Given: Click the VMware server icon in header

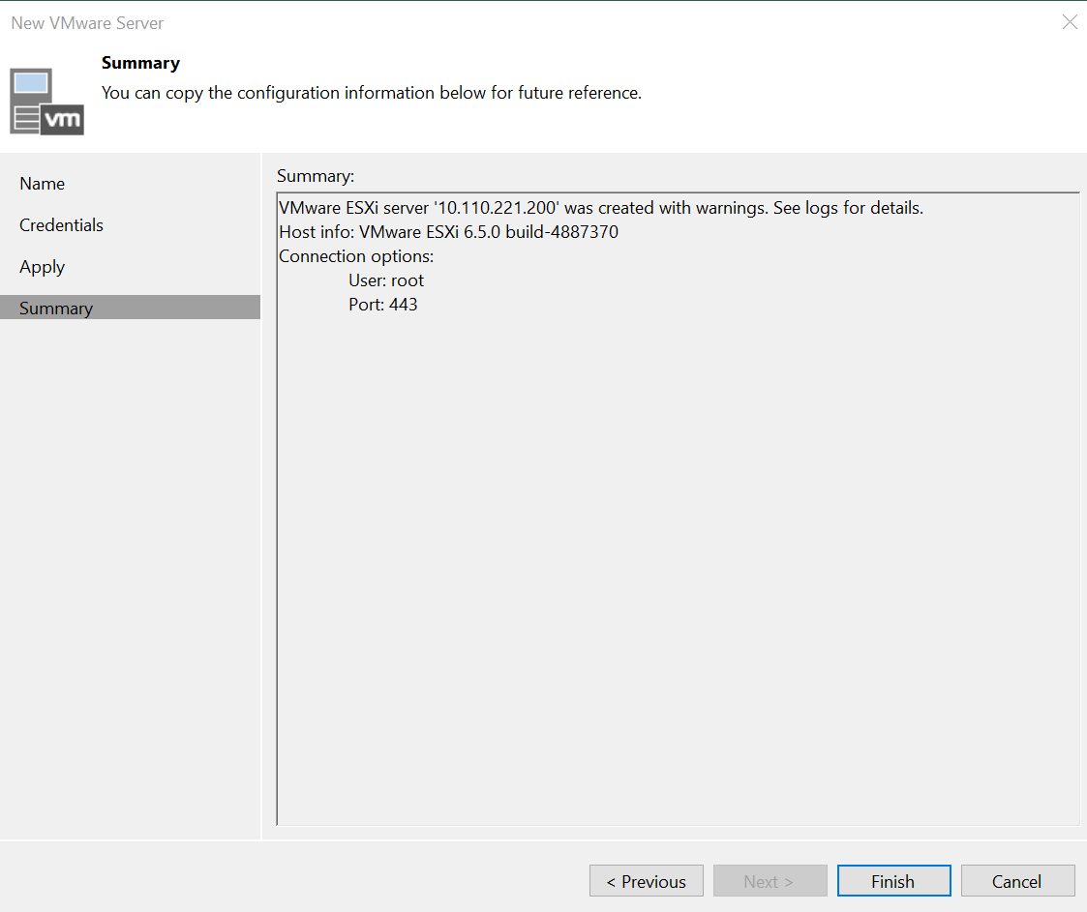Looking at the screenshot, I should [x=46, y=102].
